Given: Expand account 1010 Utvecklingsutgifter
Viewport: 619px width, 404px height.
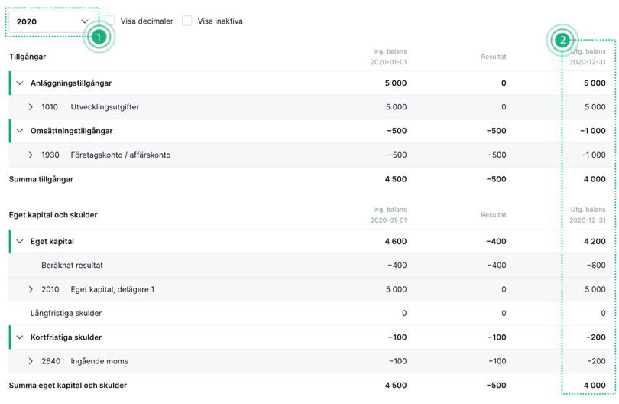Looking at the screenshot, I should tap(31, 107).
